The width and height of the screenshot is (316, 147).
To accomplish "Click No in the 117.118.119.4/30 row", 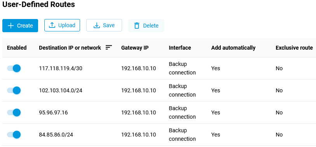I will (279, 68).
